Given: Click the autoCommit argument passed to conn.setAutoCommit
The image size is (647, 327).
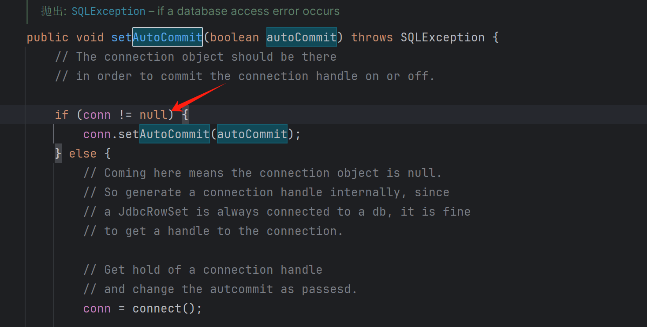Looking at the screenshot, I should [x=252, y=134].
